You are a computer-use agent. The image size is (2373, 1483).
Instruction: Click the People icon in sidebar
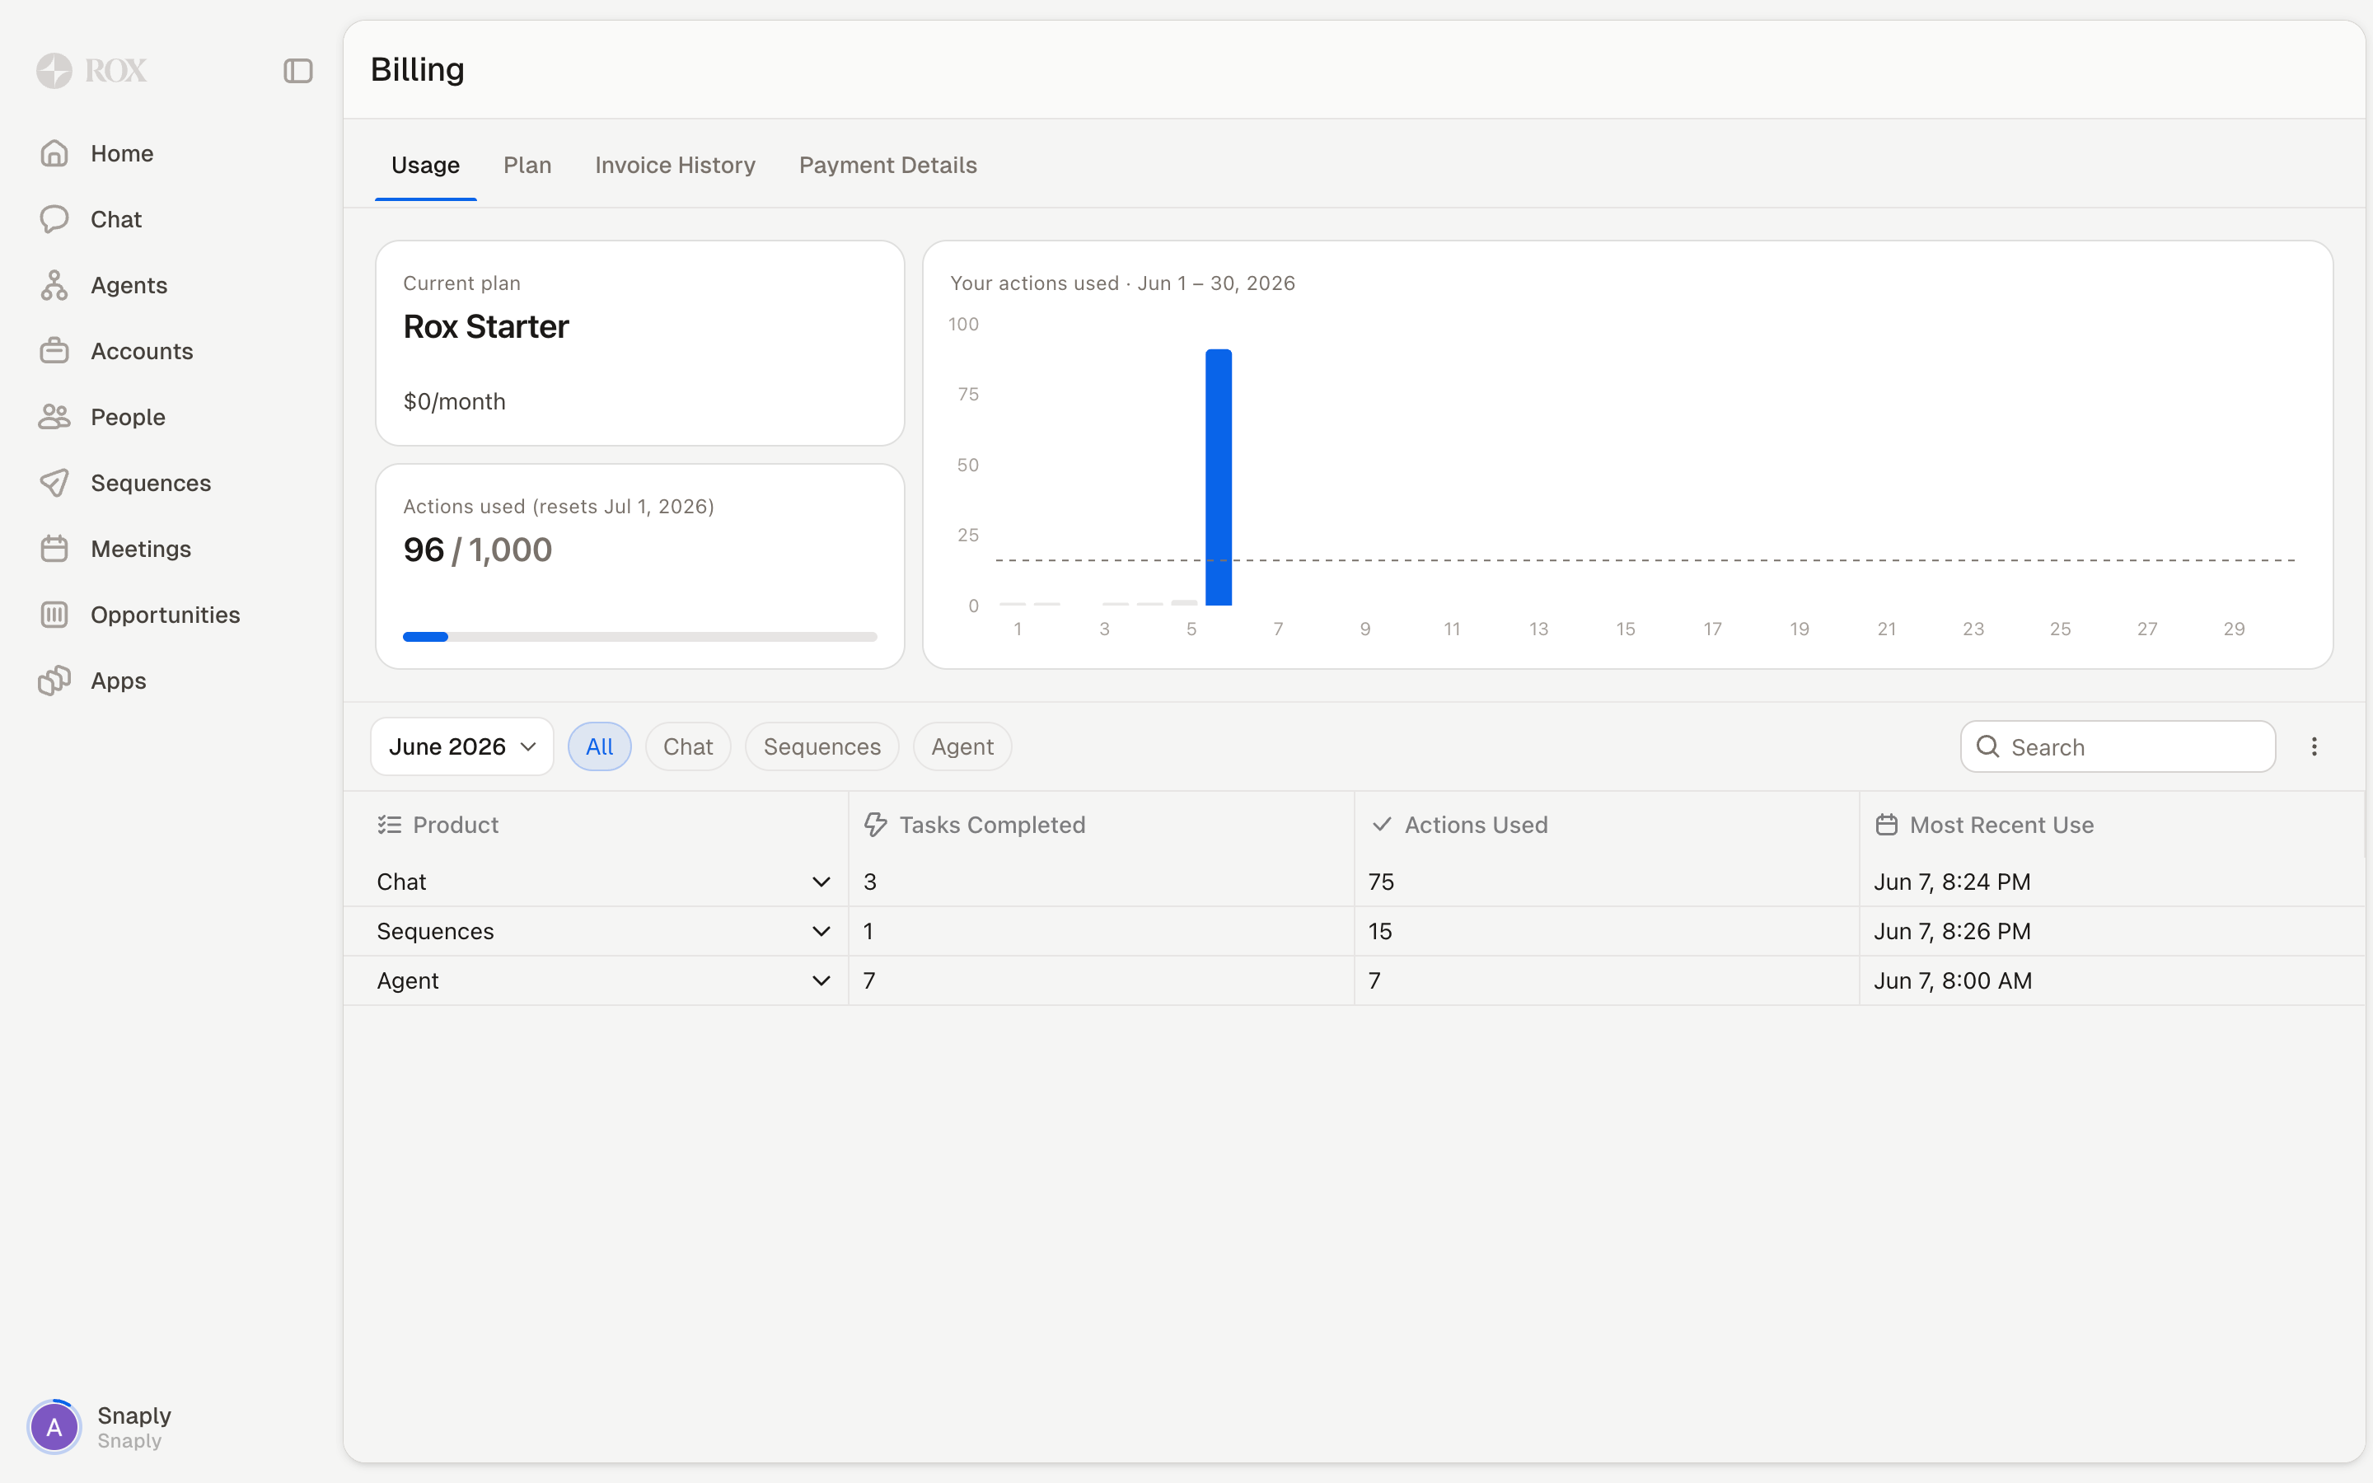[54, 417]
